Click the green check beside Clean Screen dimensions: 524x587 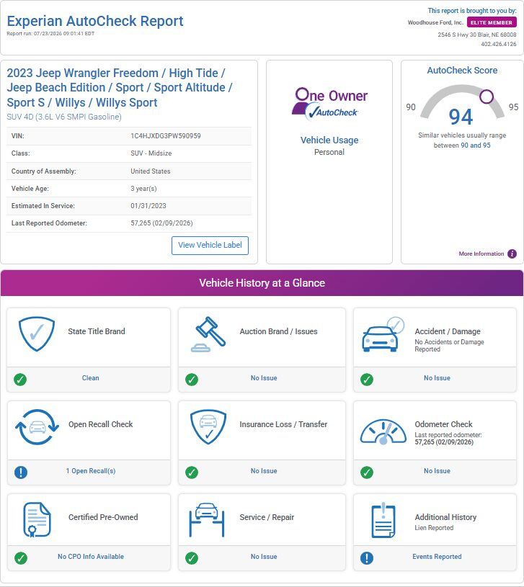20,380
